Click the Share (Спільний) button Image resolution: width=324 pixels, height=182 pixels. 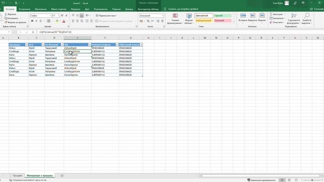tap(316, 9)
